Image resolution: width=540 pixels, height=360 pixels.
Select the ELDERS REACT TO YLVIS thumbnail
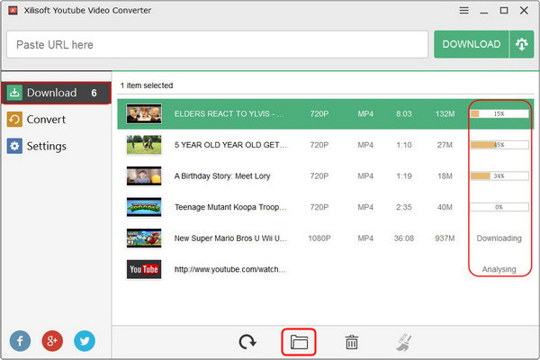pos(144,113)
